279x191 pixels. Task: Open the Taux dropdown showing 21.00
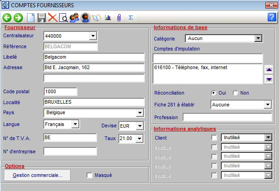point(139,138)
